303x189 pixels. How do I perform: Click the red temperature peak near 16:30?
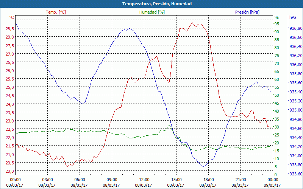[192, 23]
